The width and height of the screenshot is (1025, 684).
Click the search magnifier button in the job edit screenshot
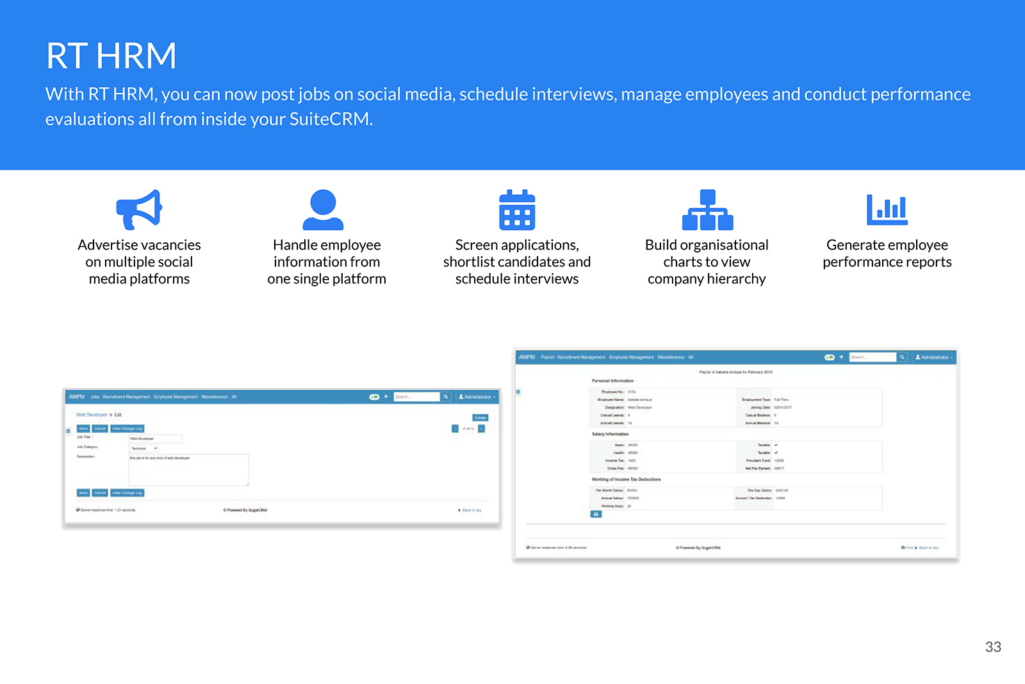(446, 397)
